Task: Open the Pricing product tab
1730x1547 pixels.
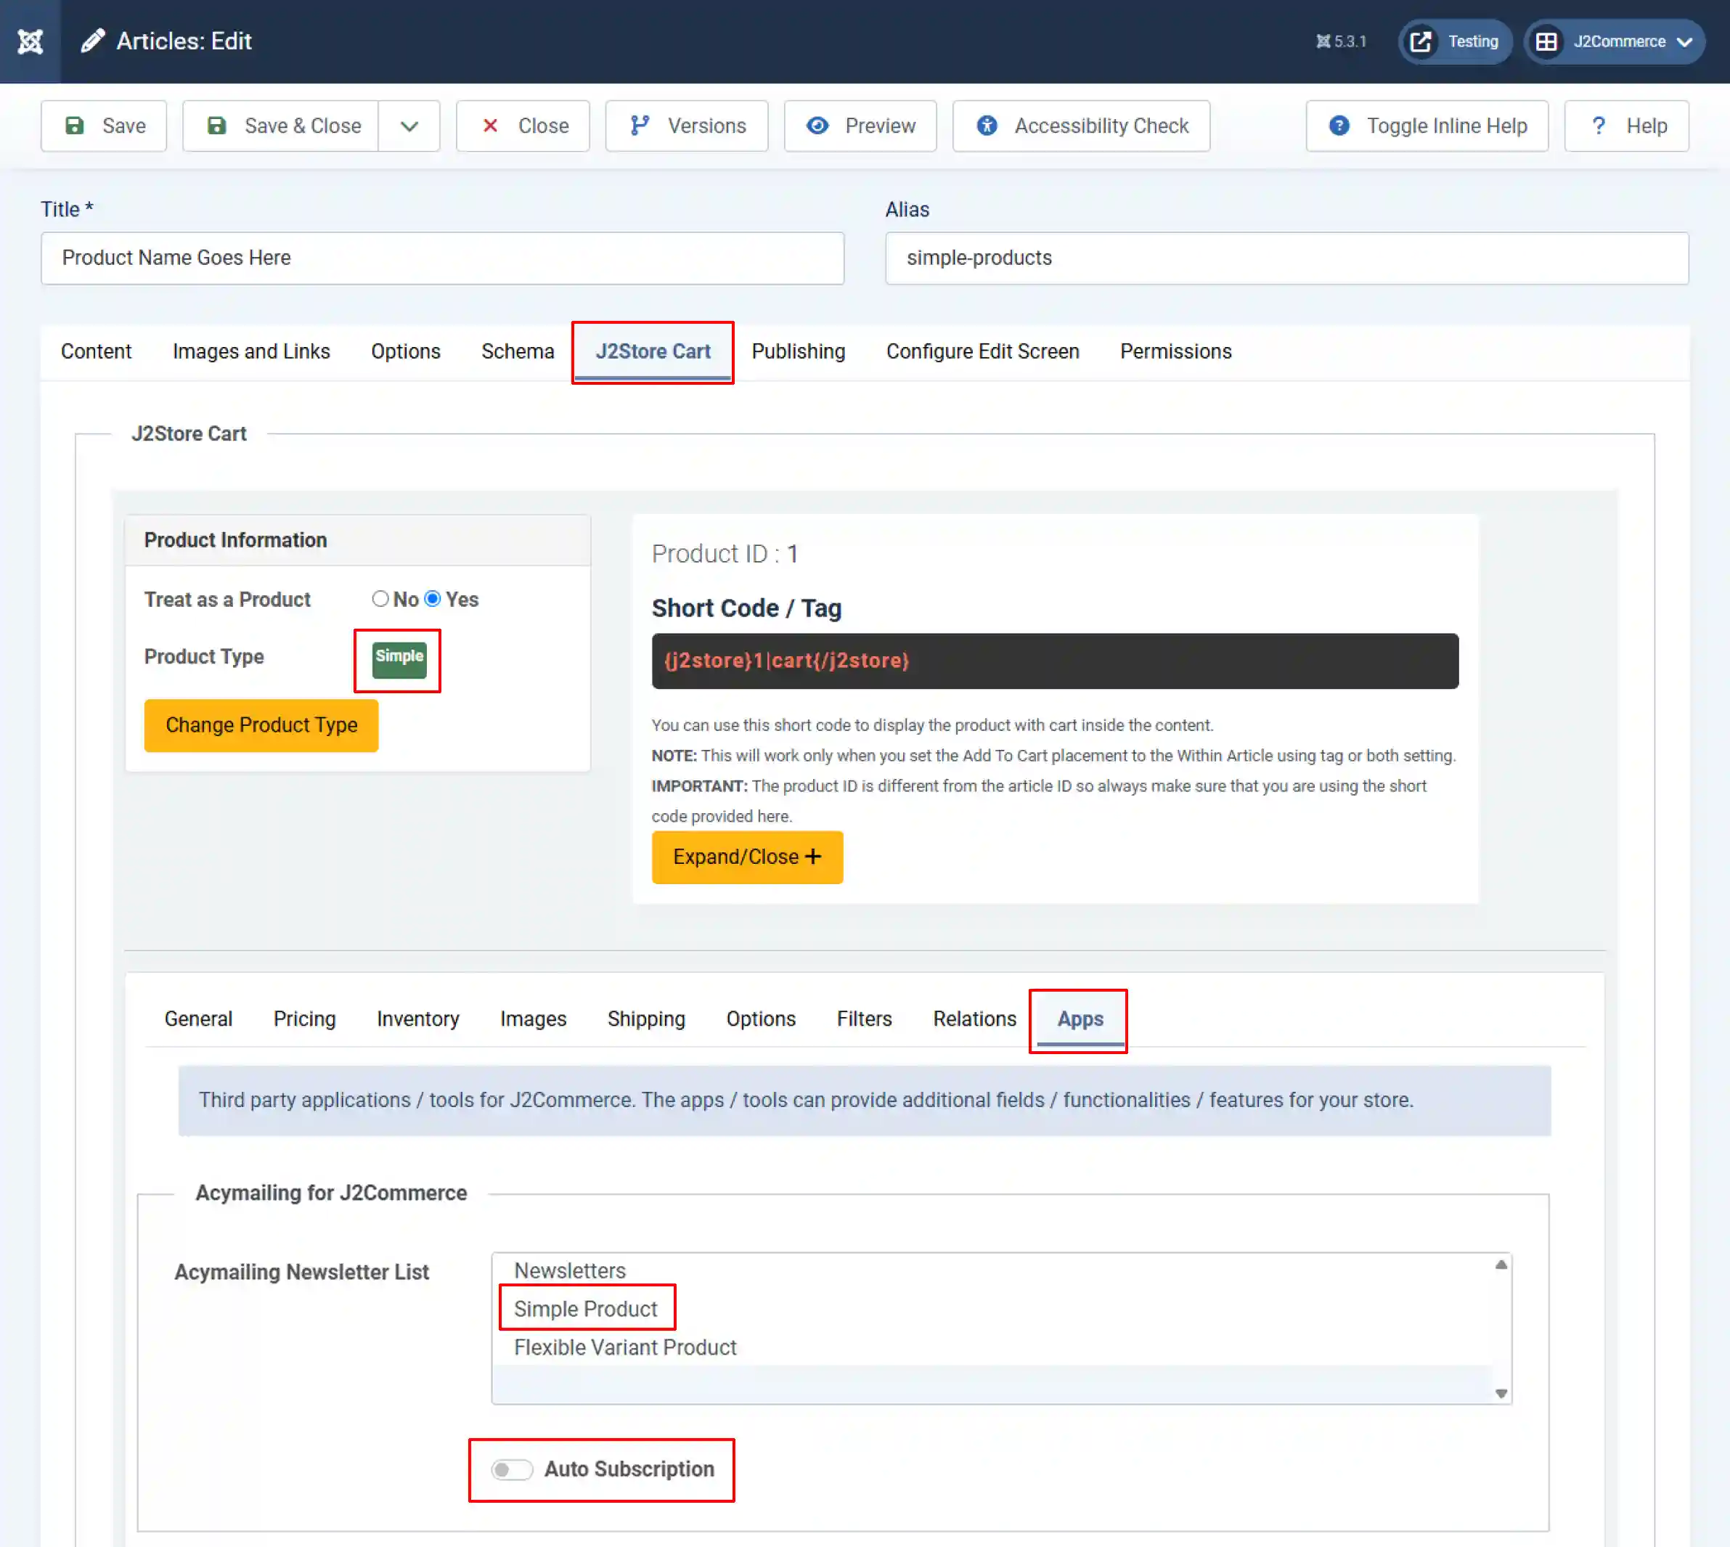Action: click(304, 1019)
